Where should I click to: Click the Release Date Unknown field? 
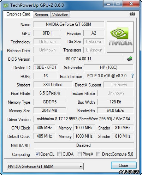(x=47, y=50)
